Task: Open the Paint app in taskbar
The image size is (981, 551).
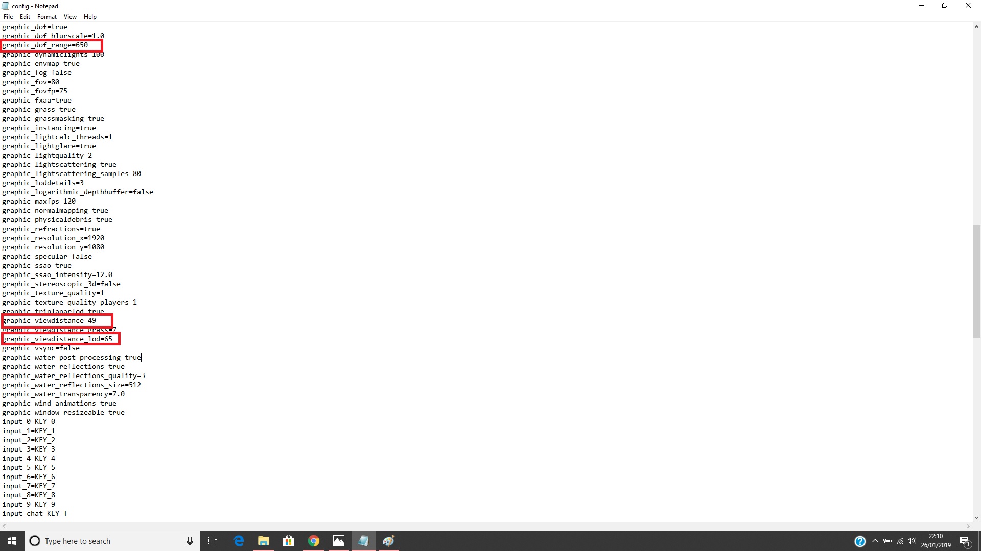Action: (x=388, y=541)
